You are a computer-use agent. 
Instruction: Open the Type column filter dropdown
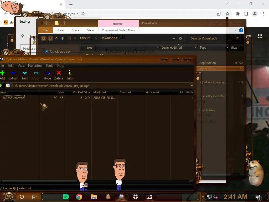tap(227, 48)
